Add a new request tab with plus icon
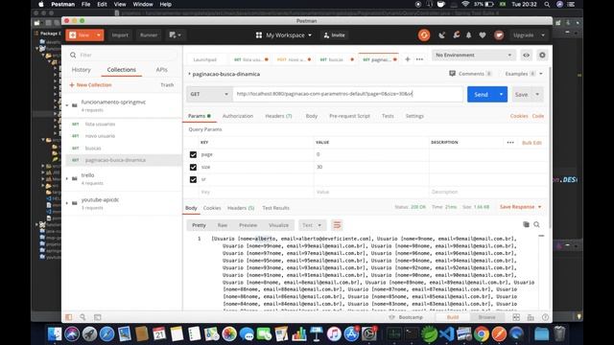614x345 pixels. tap(407, 59)
